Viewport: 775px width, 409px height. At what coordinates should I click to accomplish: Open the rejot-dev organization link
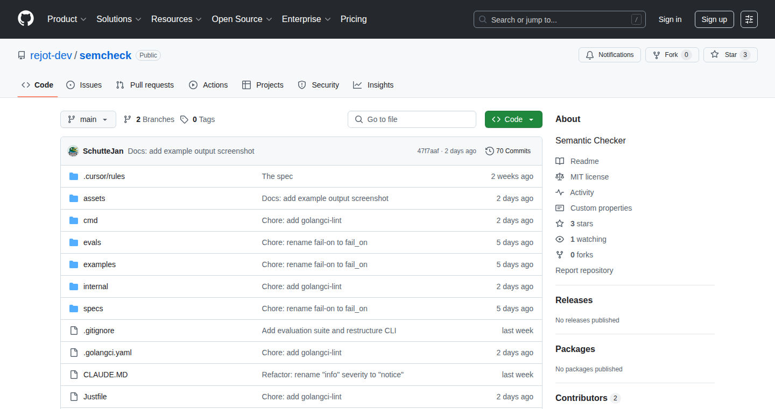[51, 55]
